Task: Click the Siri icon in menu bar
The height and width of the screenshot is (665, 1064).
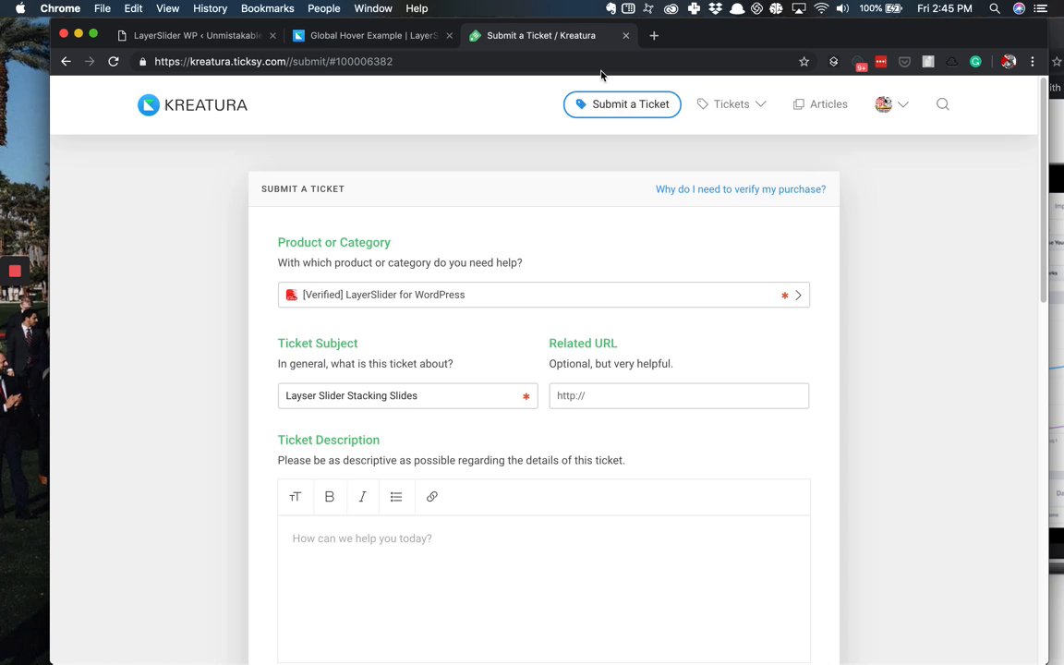Action: tap(1019, 8)
